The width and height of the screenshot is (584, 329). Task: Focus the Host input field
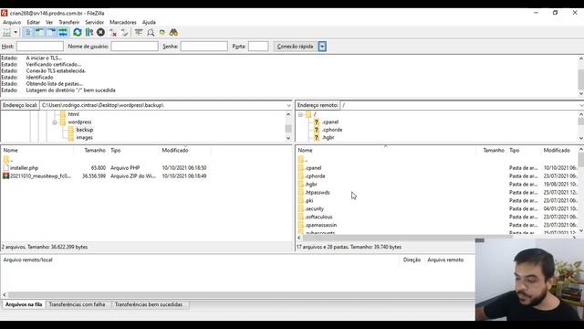(x=40, y=47)
